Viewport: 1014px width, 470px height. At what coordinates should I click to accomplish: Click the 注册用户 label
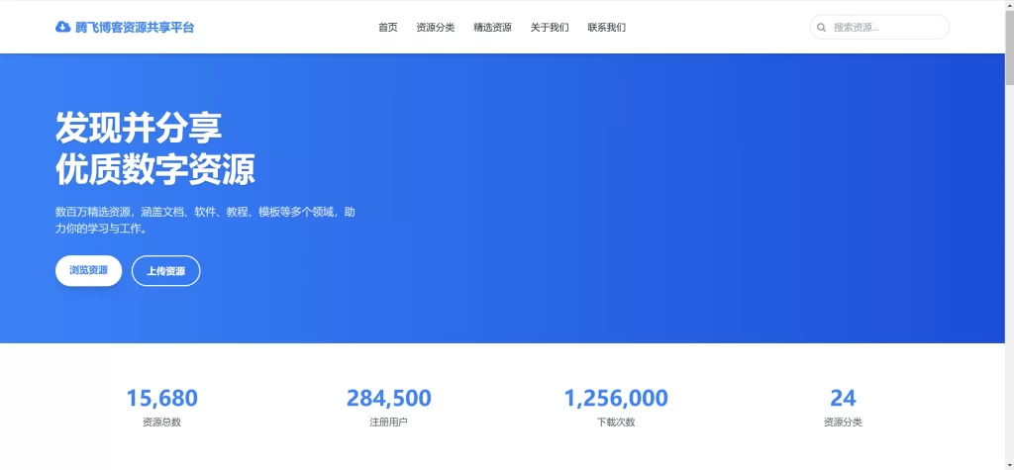388,423
